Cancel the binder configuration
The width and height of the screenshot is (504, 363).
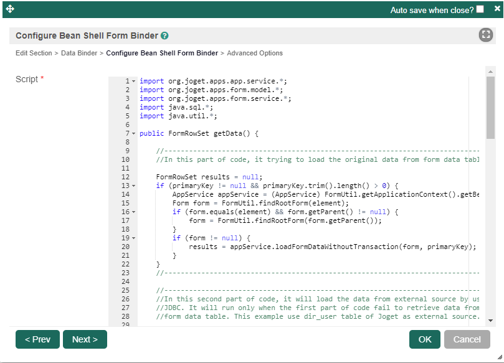point(467,339)
